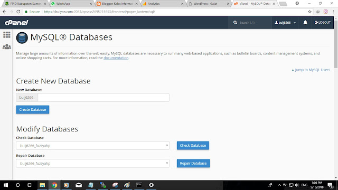Click the ENG language indicator
The width and height of the screenshot is (338, 190).
pos(304,185)
